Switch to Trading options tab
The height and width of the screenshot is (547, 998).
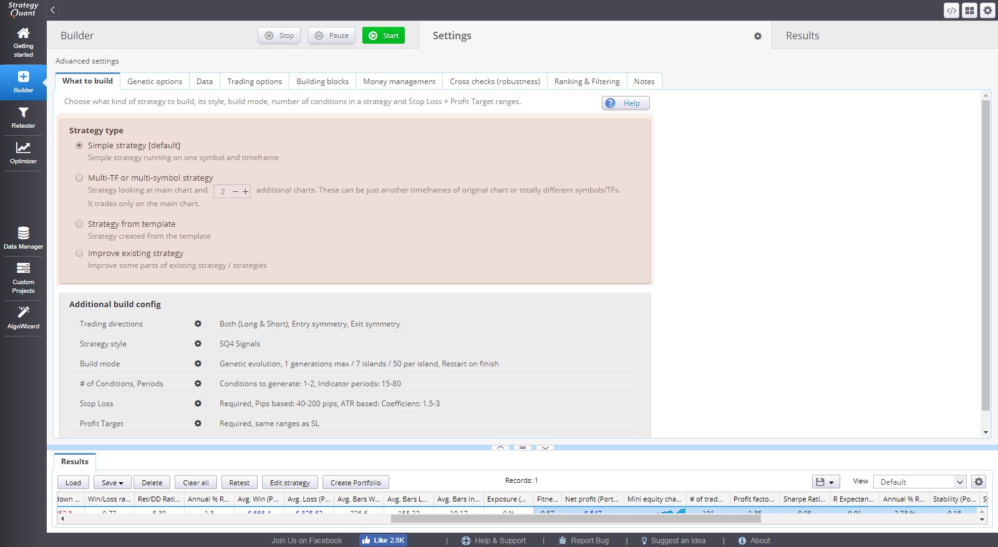(254, 82)
